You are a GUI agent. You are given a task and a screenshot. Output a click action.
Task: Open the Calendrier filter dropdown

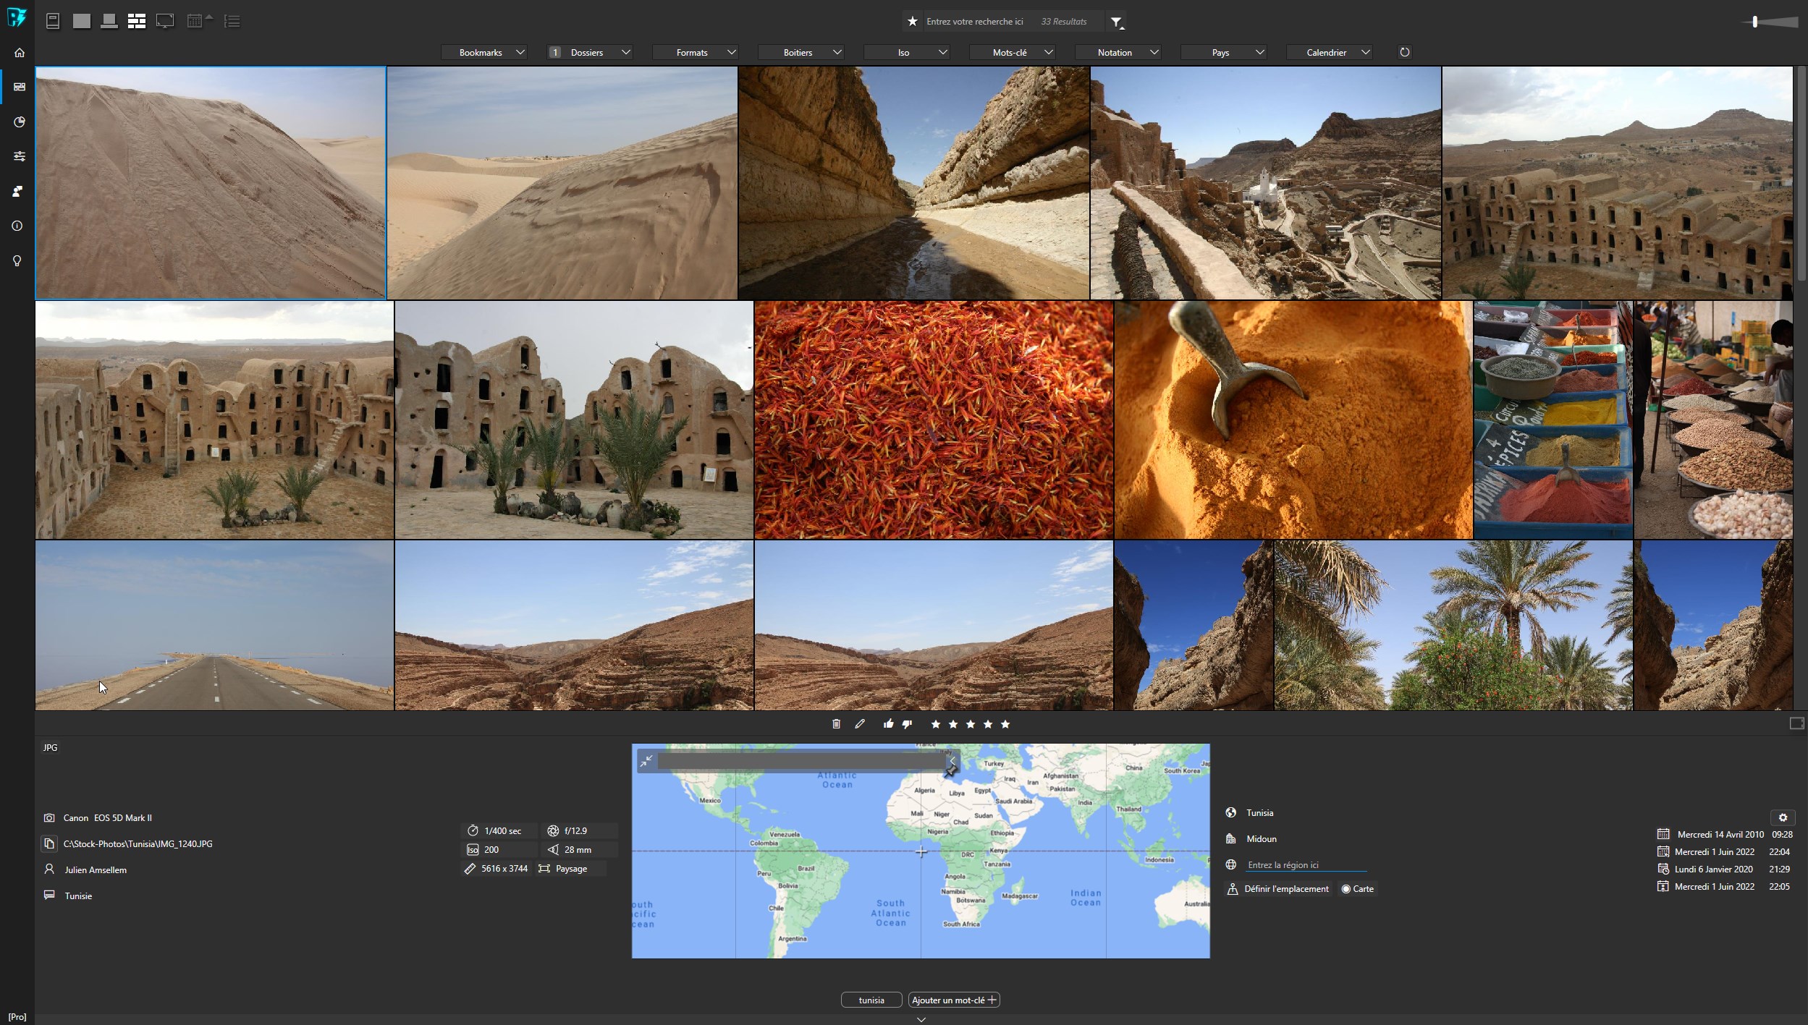(1330, 52)
